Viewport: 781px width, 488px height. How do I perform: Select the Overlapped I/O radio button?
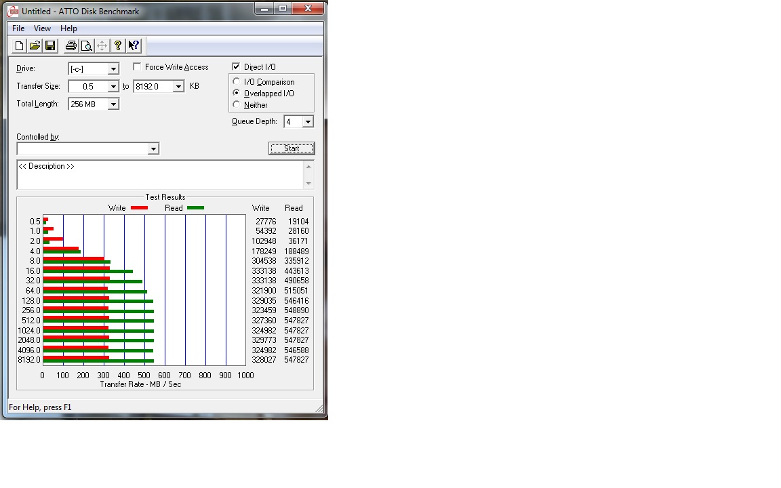(x=237, y=93)
